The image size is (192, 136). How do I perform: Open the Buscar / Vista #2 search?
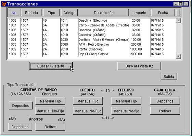pos(139,66)
